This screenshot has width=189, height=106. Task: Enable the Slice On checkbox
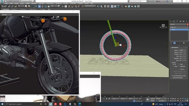click(180, 69)
